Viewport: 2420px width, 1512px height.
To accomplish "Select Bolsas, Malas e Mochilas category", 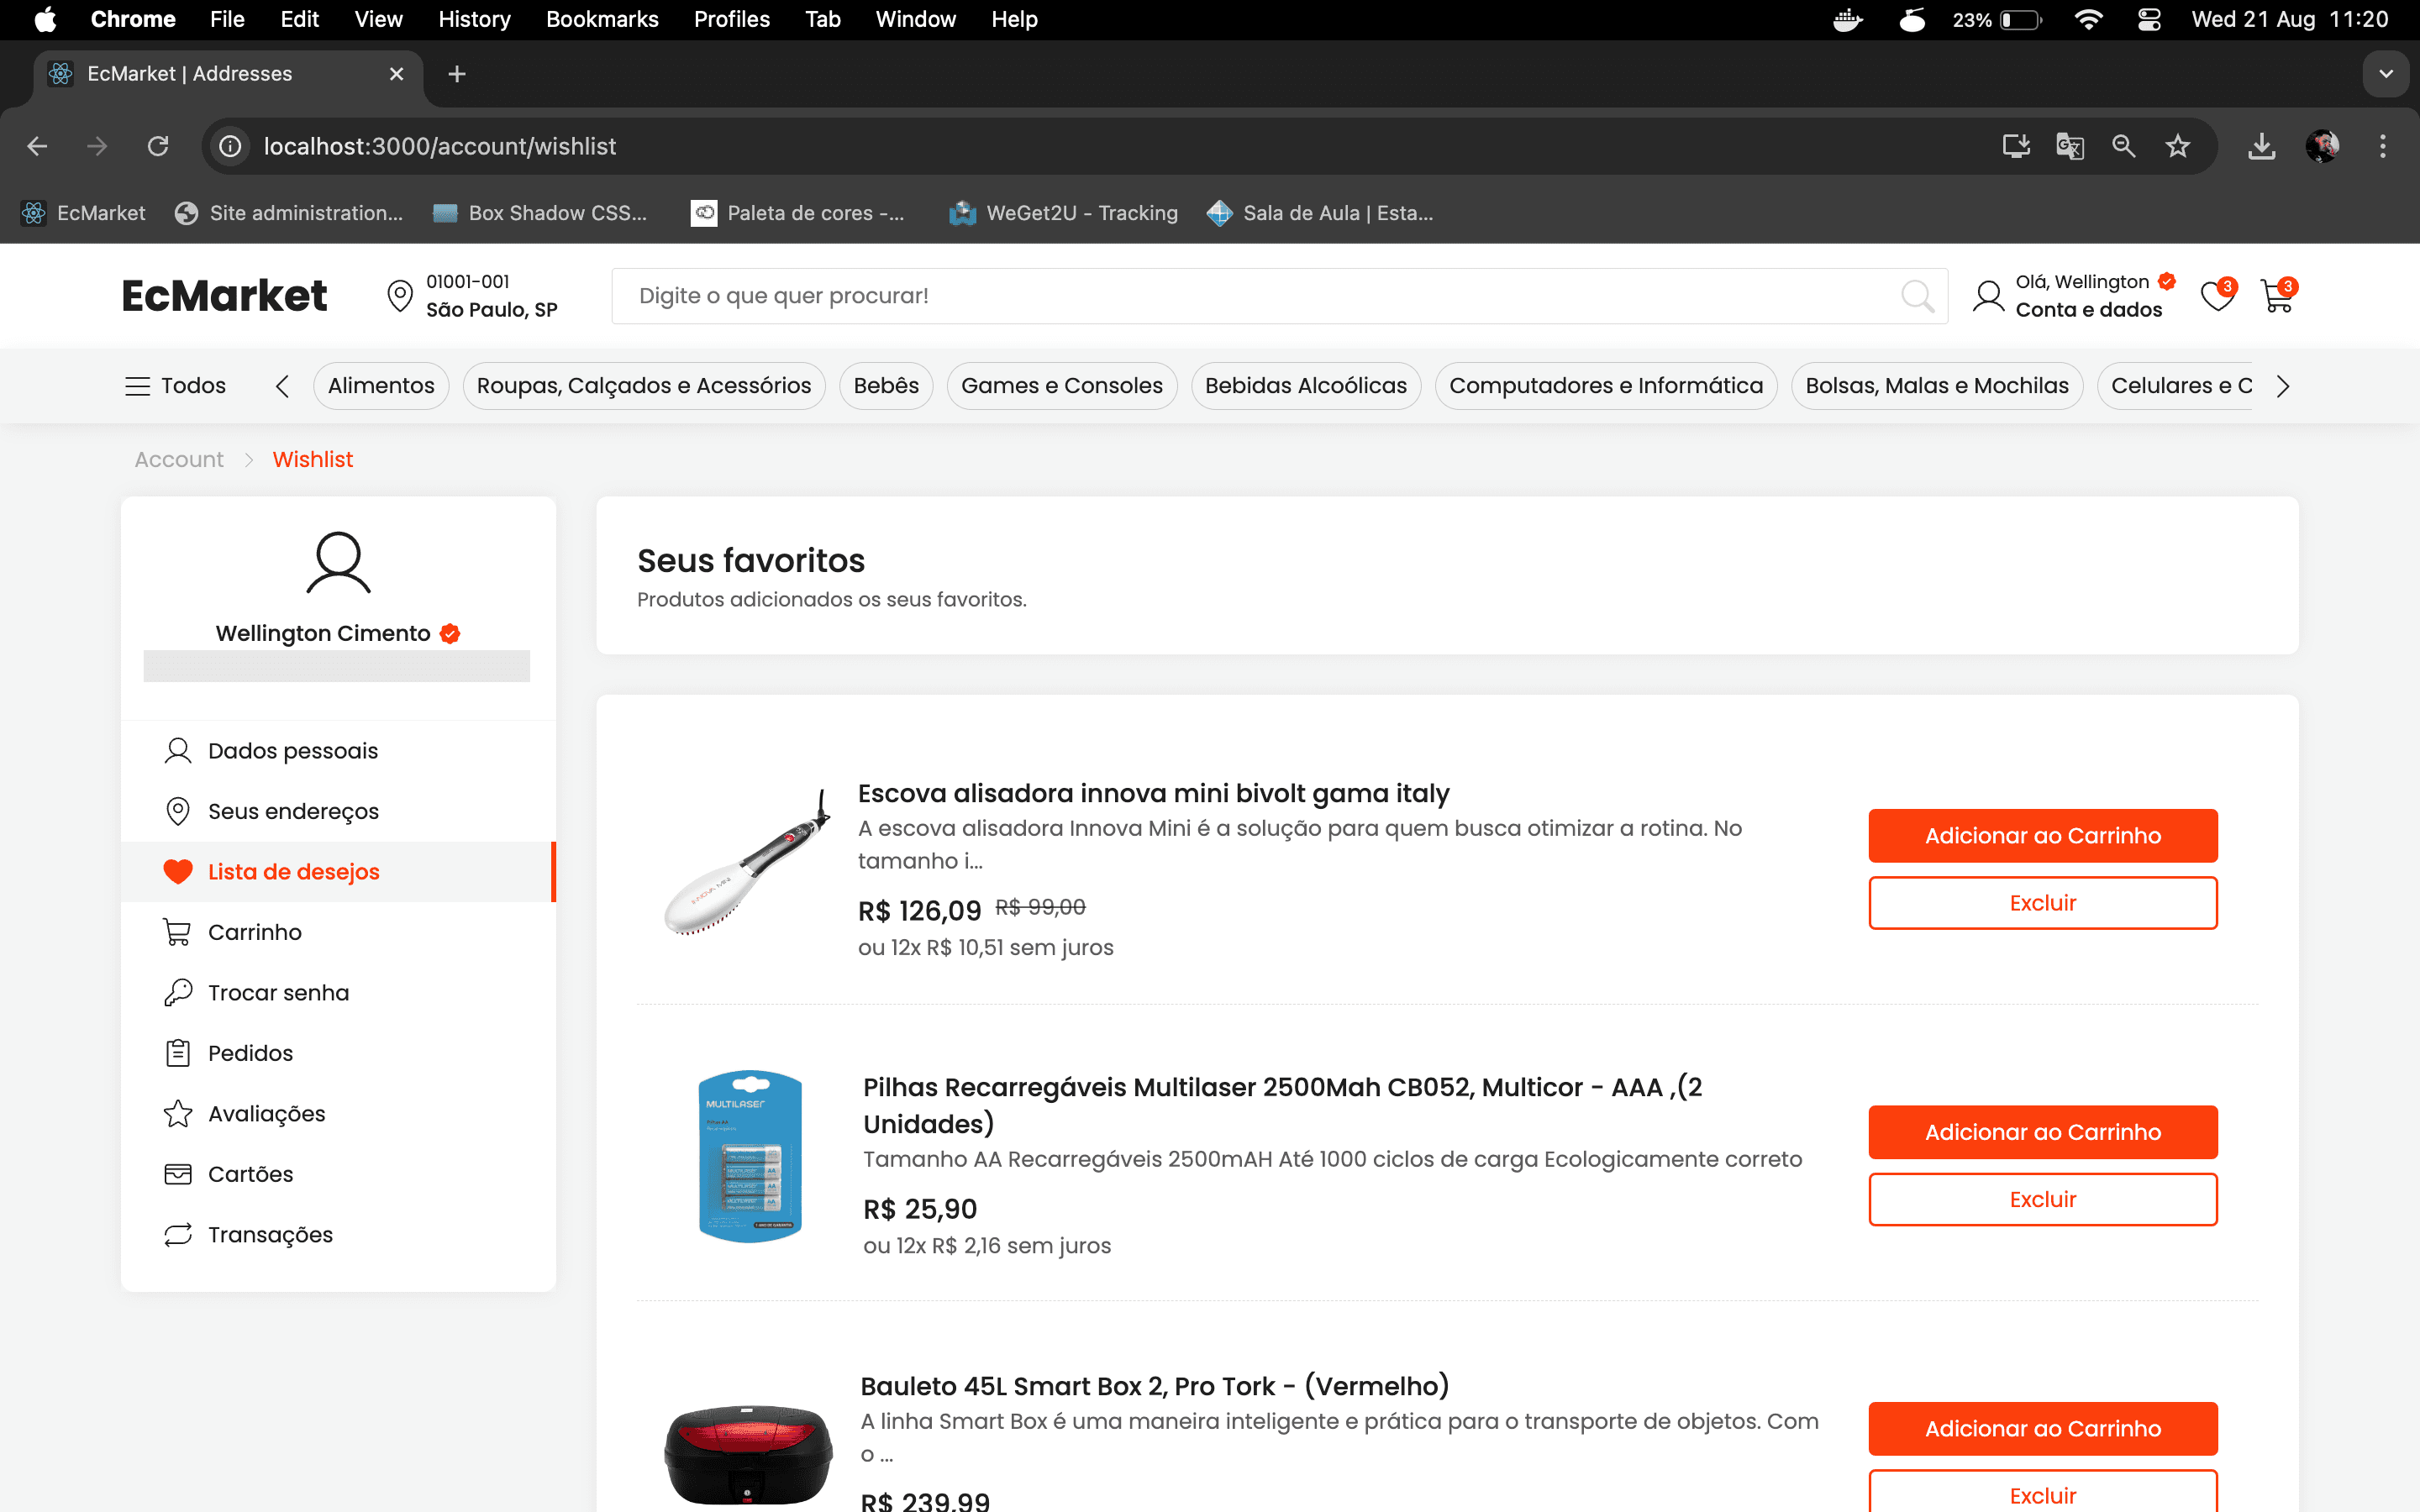I will tap(1937, 386).
